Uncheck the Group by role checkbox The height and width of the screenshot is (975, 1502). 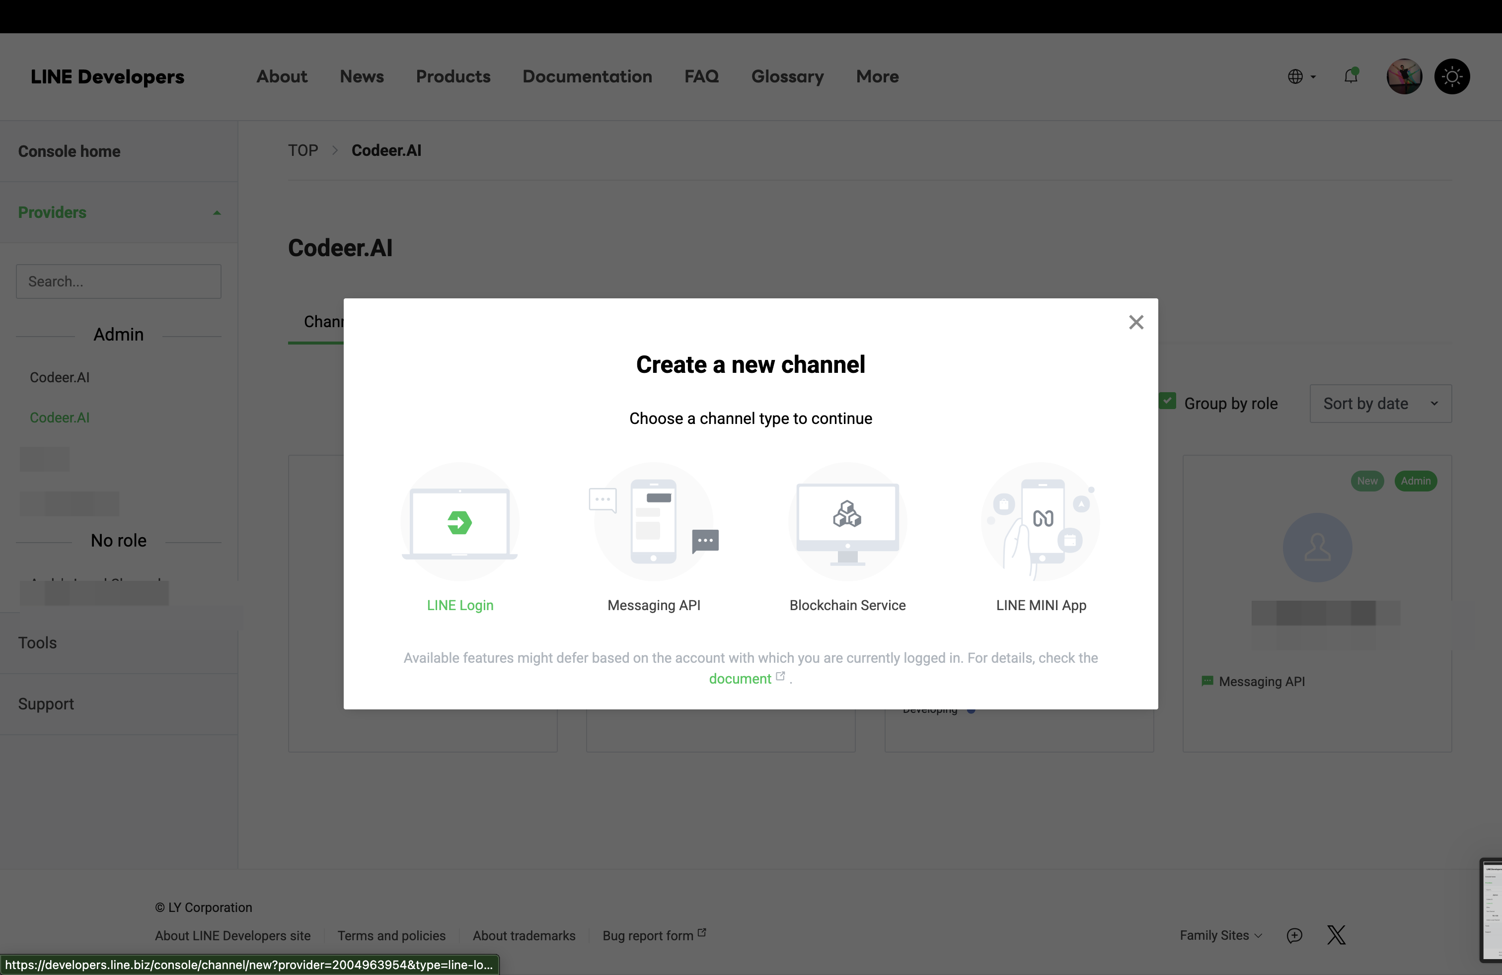1169,401
